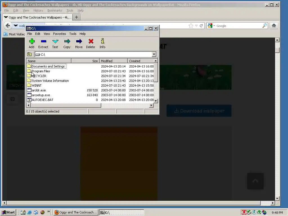Open Info from the 7-Zip toolbar
The width and height of the screenshot is (288, 216).
coord(102,44)
